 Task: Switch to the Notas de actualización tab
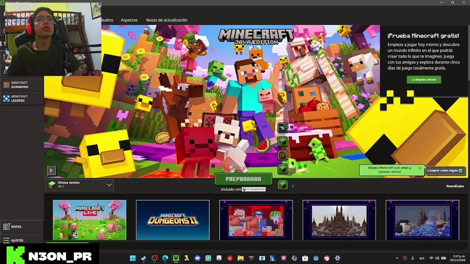167,20
